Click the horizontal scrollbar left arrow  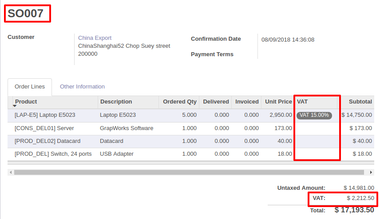click(x=10, y=173)
